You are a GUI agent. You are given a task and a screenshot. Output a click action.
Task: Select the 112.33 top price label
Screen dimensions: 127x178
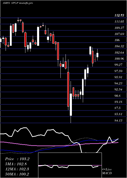pyautogui.click(x=119, y=15)
